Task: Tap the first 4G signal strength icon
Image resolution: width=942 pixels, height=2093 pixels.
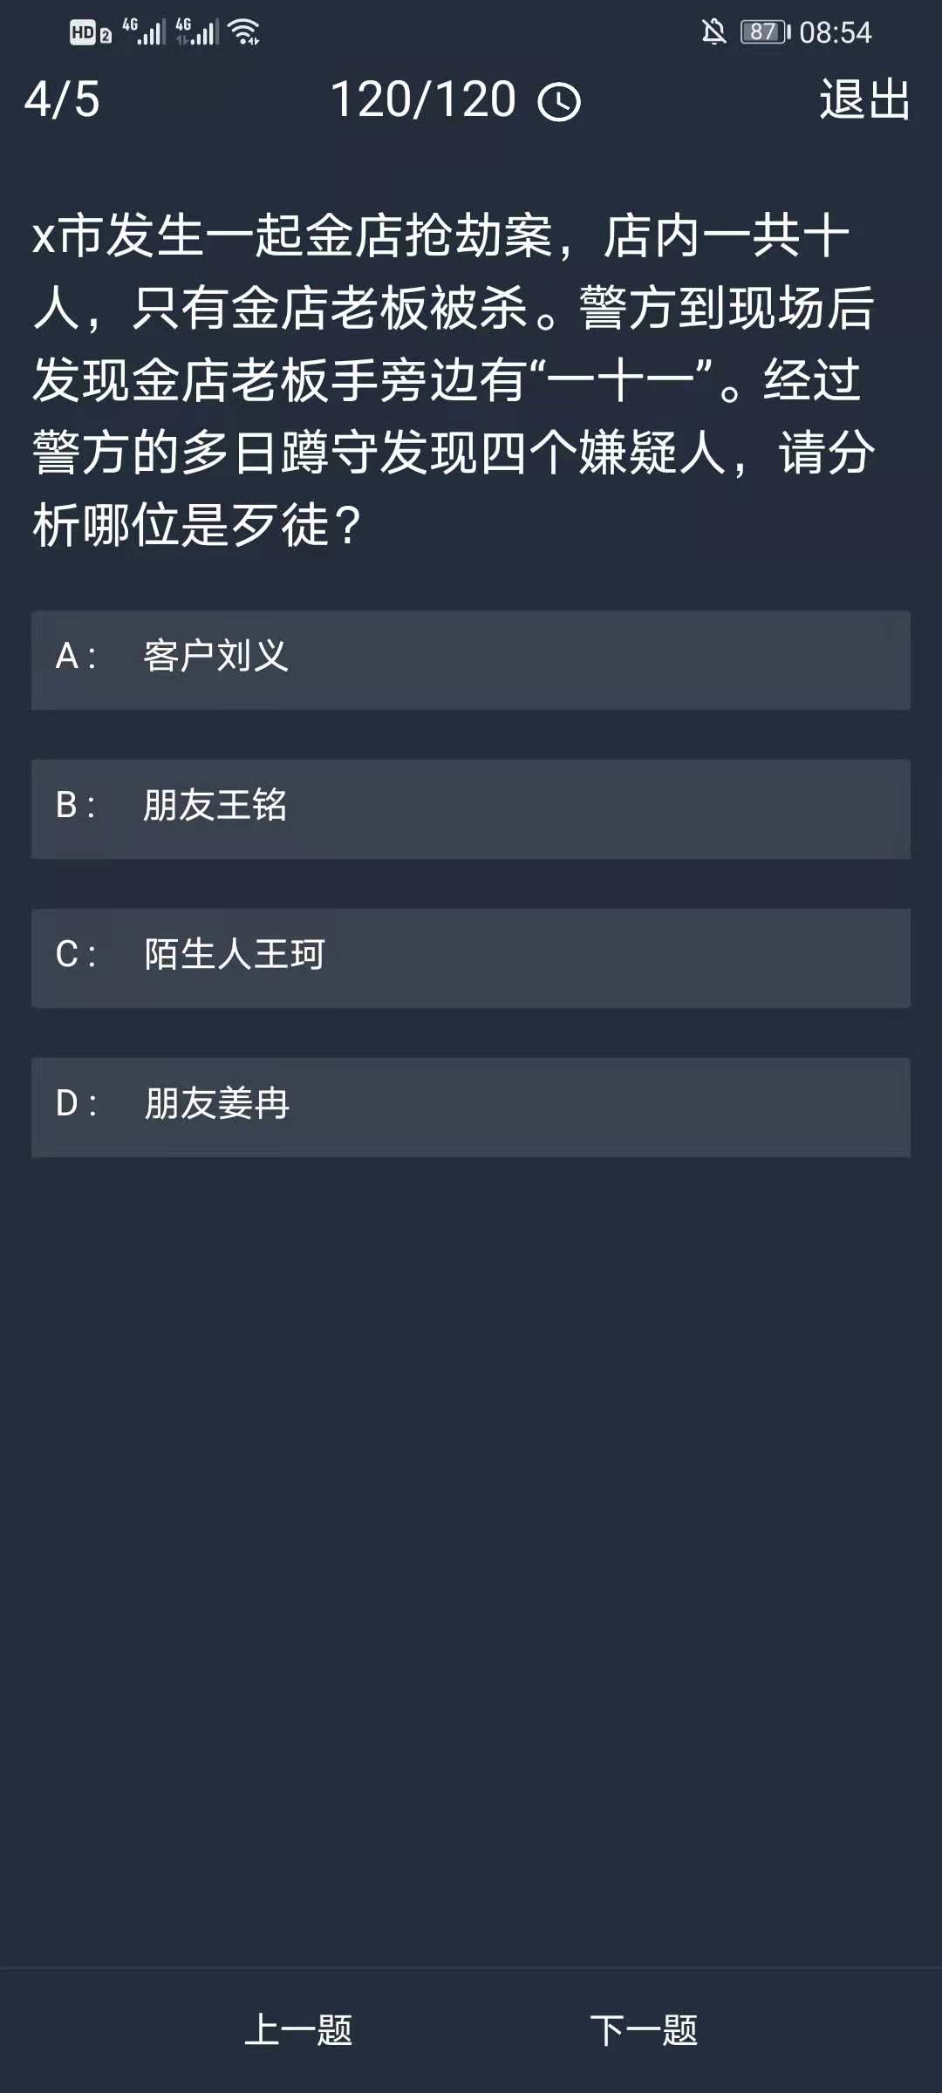Action: pyautogui.click(x=144, y=32)
